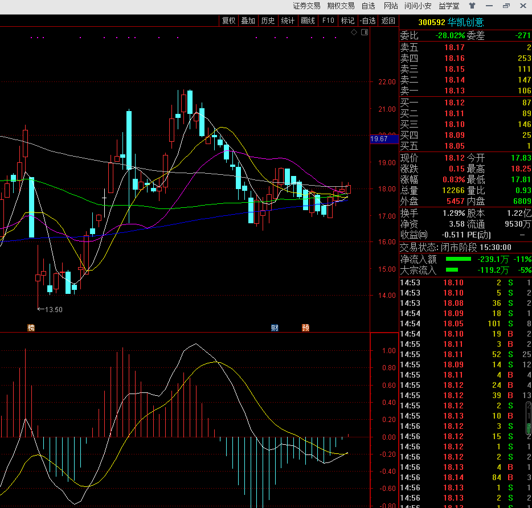Open F10 company information
Screen dimensions: 532x508
(328, 21)
